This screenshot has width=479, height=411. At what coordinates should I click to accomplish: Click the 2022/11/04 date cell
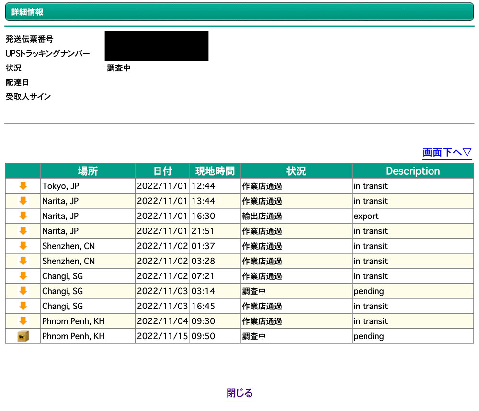pos(162,320)
